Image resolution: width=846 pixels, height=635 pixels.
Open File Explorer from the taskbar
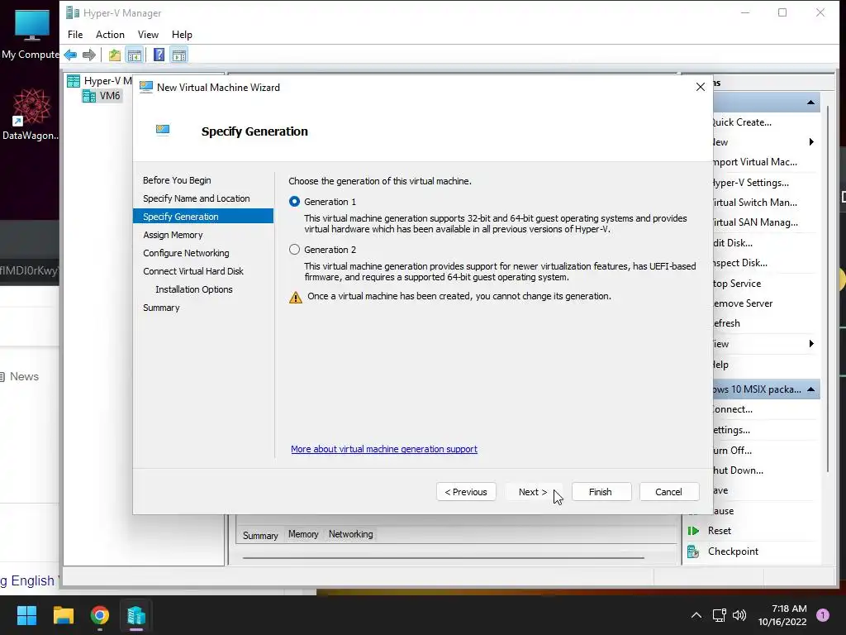[63, 615]
